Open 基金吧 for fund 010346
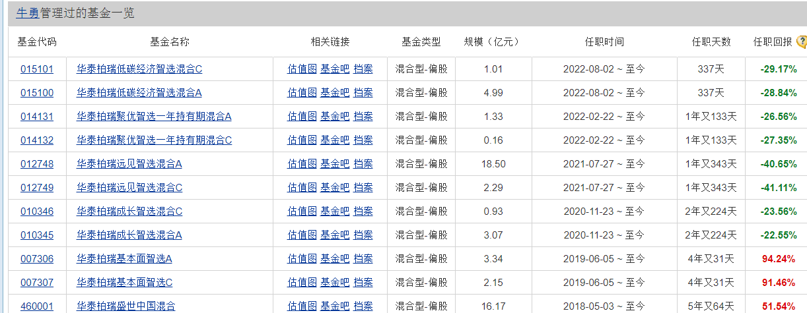Viewport: 807px width, 313px height. click(x=335, y=211)
